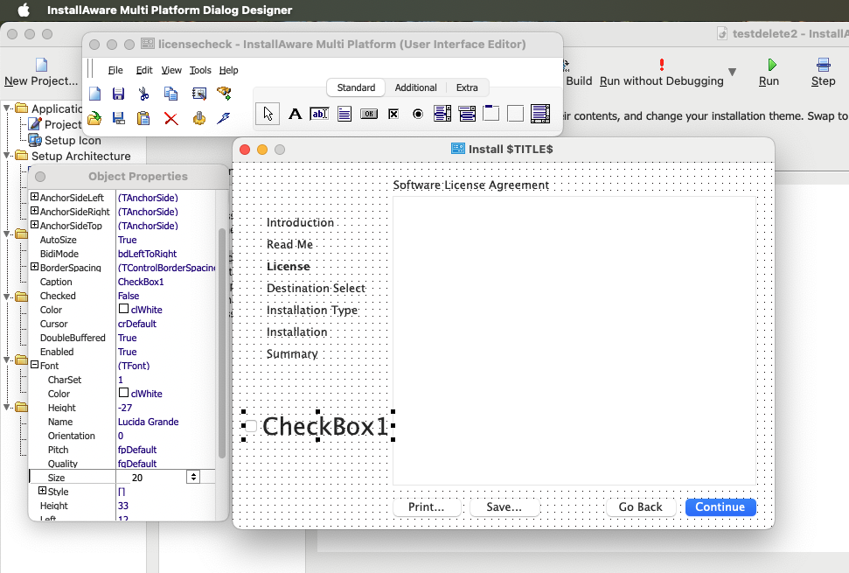Click the New file icon in the UI editor toolbar
The height and width of the screenshot is (573, 849).
(x=94, y=94)
